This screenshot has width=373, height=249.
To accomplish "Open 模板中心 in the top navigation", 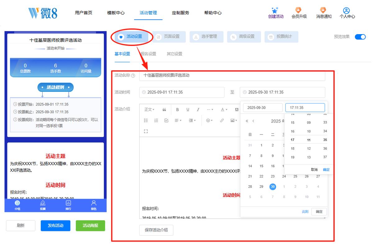I will [x=116, y=13].
